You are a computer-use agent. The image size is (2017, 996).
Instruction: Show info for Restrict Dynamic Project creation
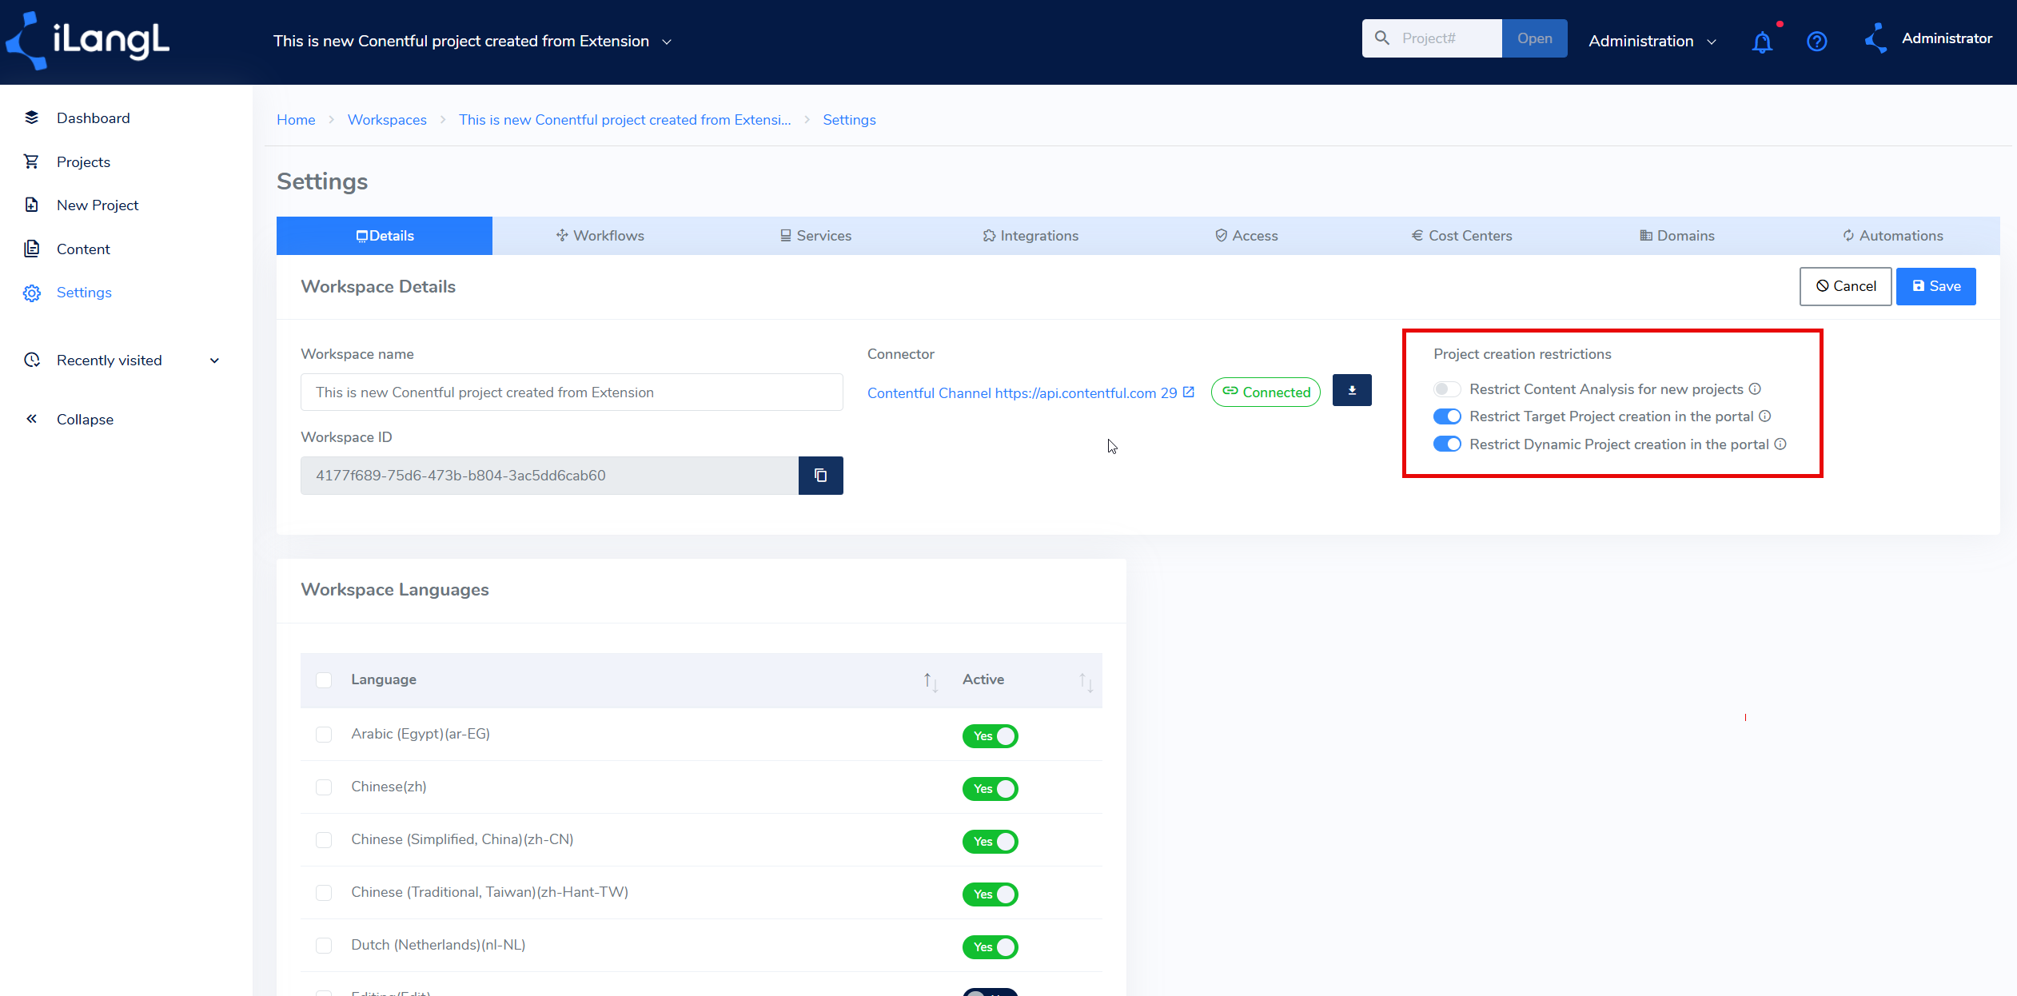click(1780, 444)
